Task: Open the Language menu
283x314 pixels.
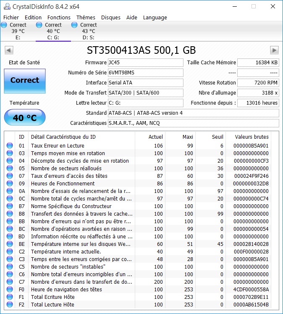Action: [155, 17]
